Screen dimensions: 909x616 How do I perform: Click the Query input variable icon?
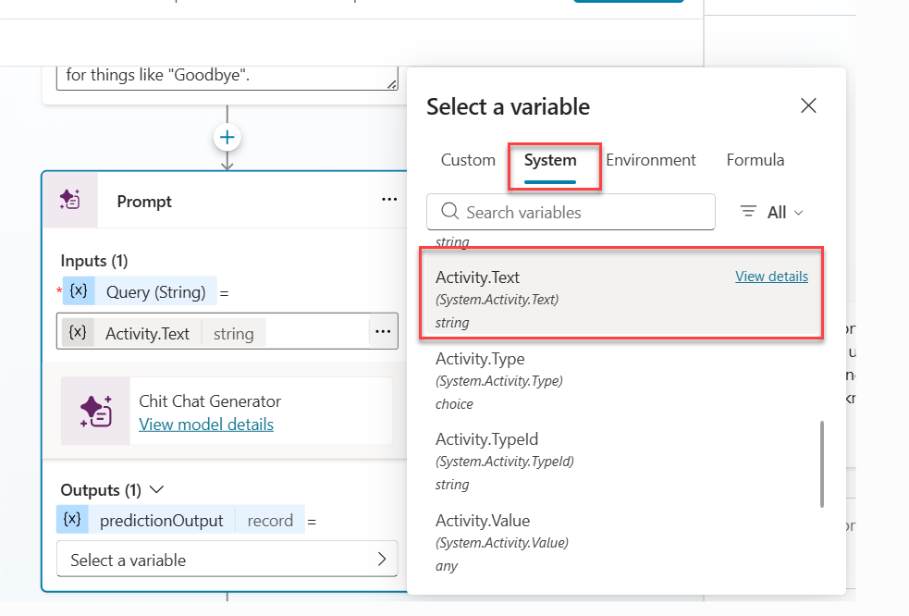tap(79, 291)
